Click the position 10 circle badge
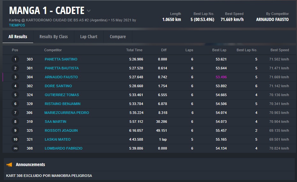The image size is (297, 182). 15,139
